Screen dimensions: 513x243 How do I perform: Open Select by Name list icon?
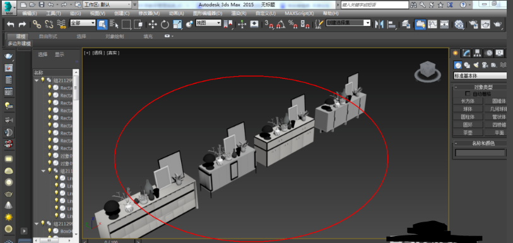pyautogui.click(x=114, y=24)
